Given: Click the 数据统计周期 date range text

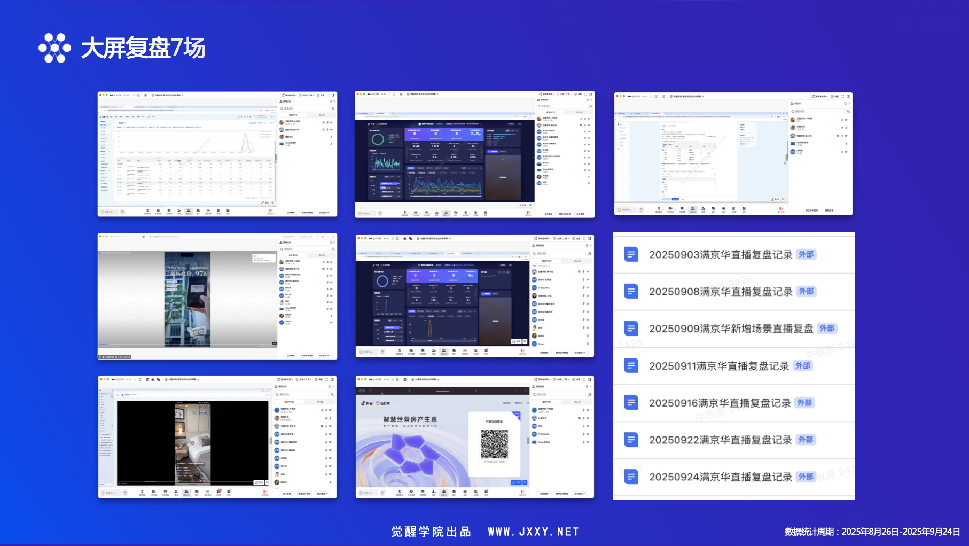Looking at the screenshot, I should tap(872, 532).
